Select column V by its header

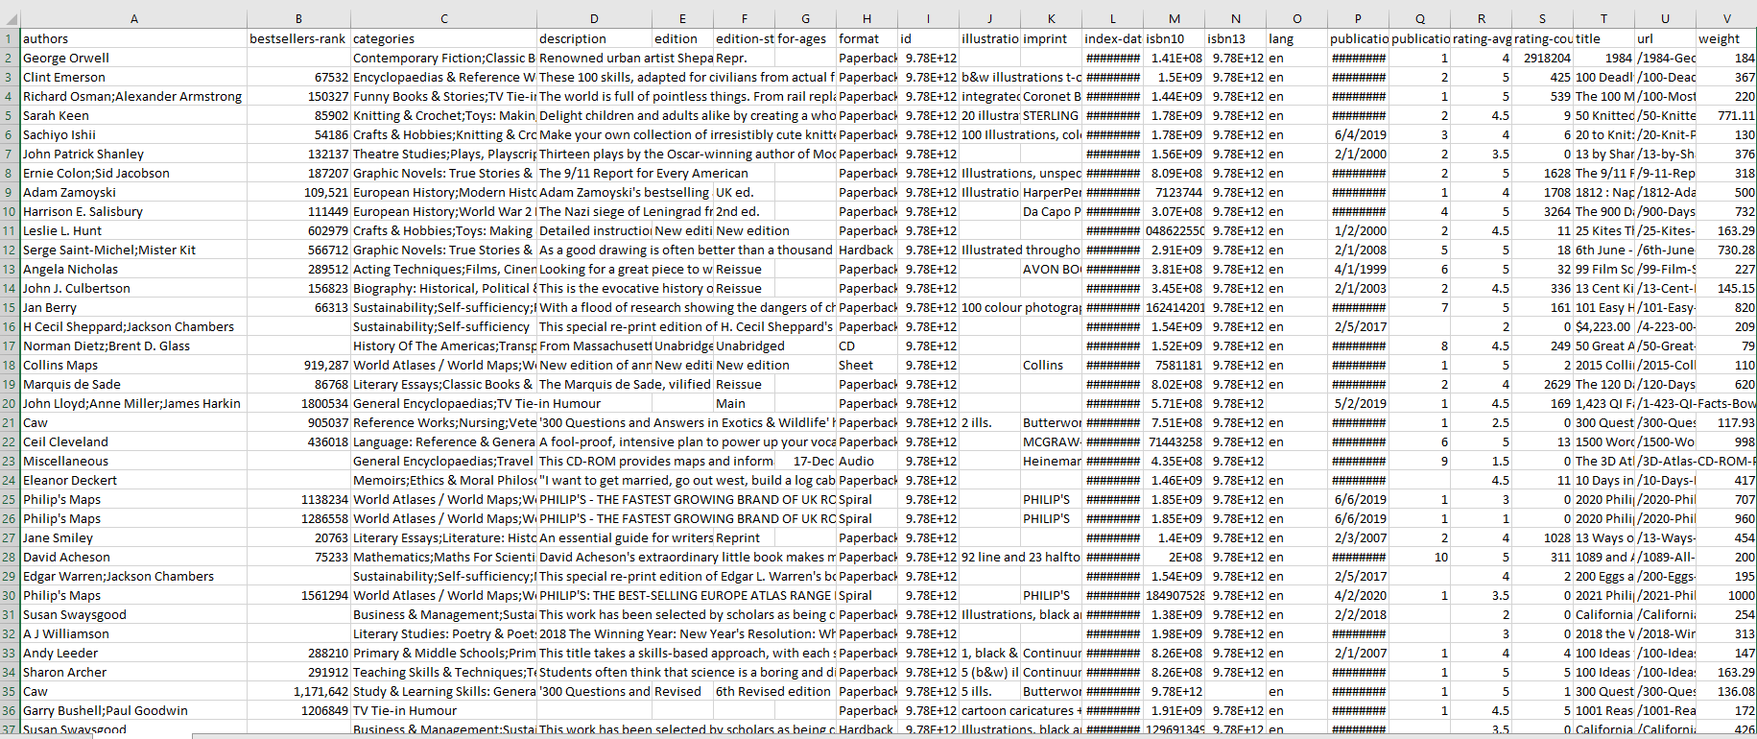point(1726,18)
